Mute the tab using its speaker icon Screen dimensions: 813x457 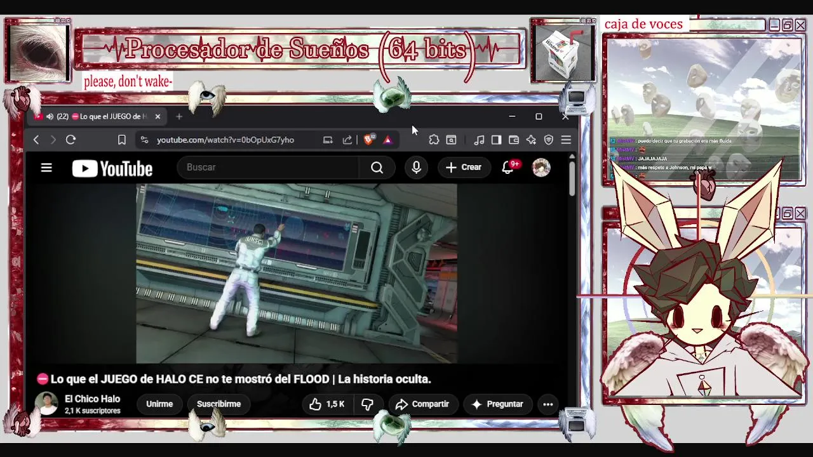(50, 117)
